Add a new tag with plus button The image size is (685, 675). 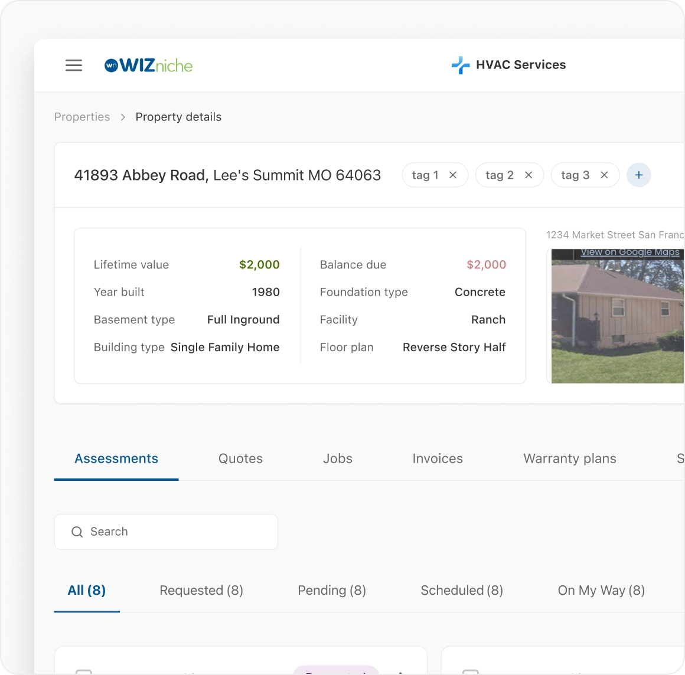(638, 175)
